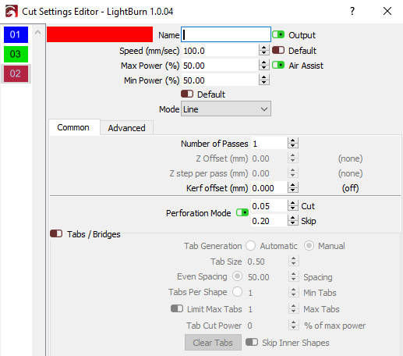Adjust Z step per pass spinner
403x356 pixels.
293,173
